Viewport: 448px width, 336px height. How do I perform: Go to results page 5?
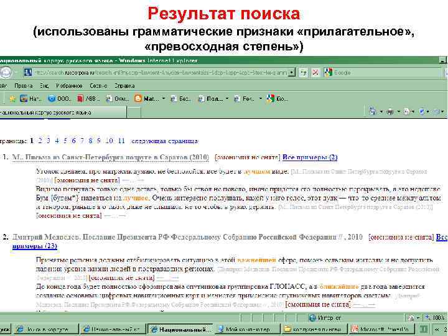click(65, 141)
